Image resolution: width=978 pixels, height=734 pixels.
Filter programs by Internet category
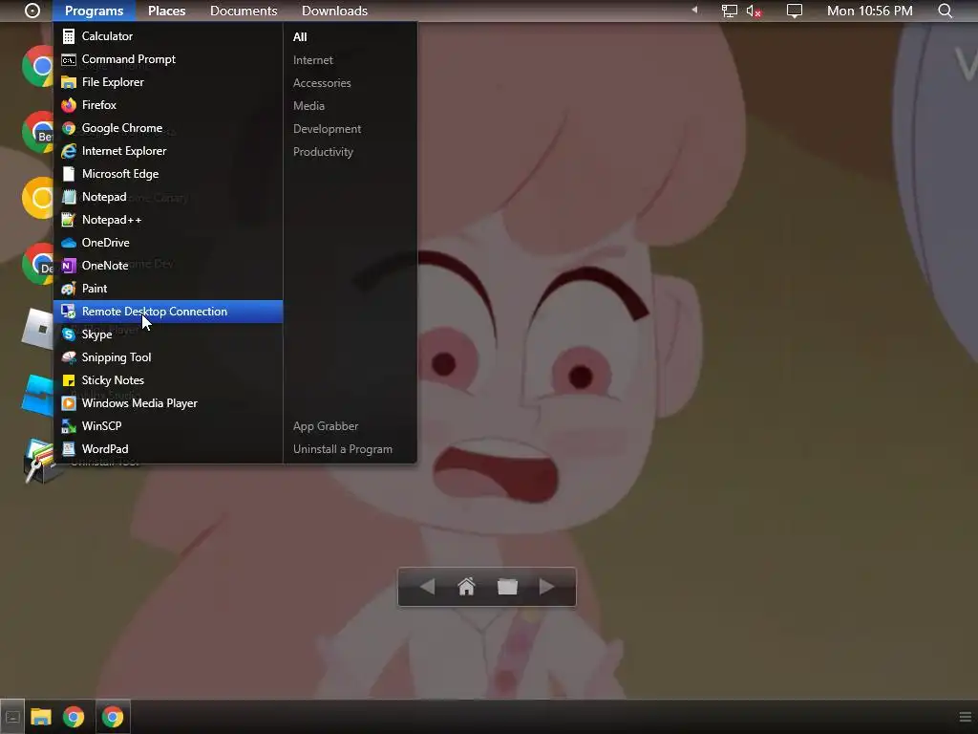tap(313, 60)
